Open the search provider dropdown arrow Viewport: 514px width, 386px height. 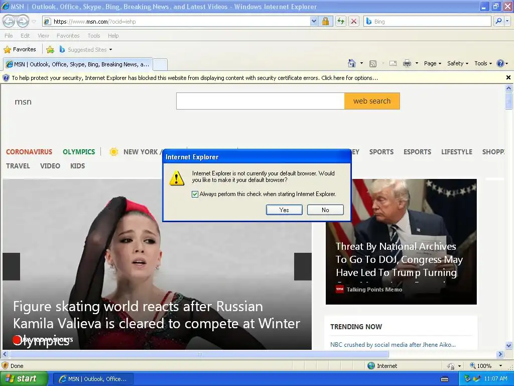[x=507, y=21]
